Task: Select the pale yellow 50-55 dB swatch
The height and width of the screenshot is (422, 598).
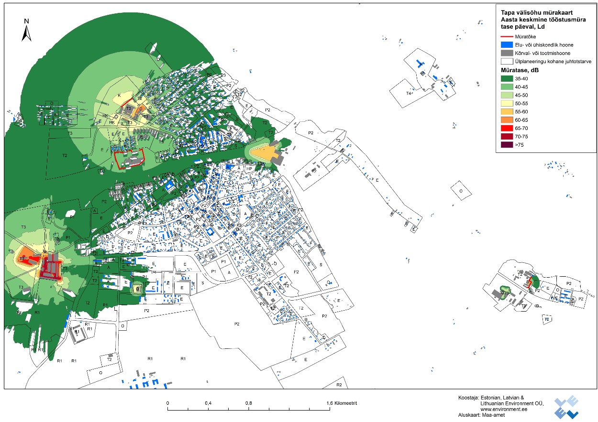Action: point(507,103)
